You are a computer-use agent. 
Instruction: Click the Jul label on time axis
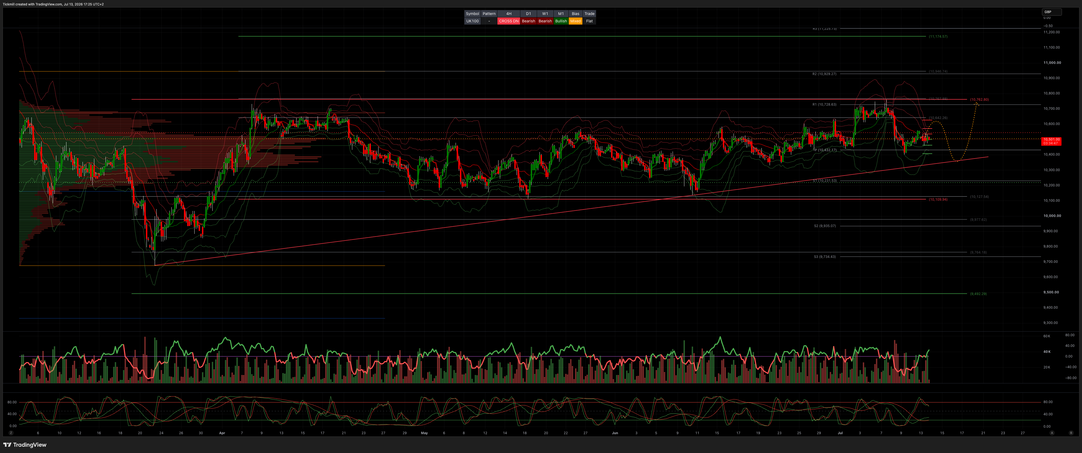pyautogui.click(x=840, y=433)
